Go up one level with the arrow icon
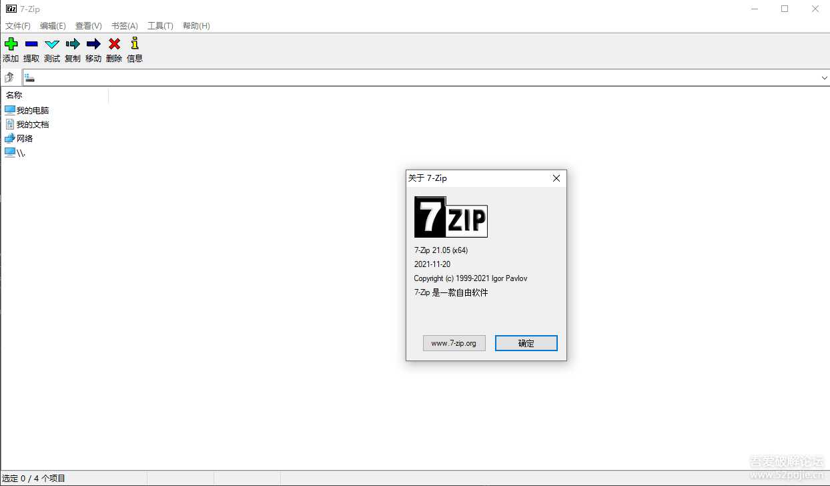830x486 pixels. (x=9, y=77)
